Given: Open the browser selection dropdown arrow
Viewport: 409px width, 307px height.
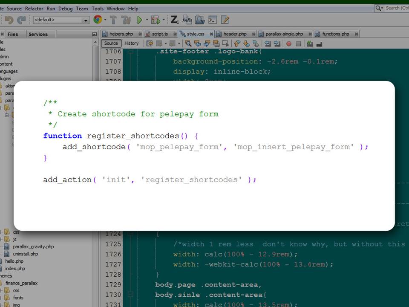Looking at the screenshot, I should click(105, 20).
